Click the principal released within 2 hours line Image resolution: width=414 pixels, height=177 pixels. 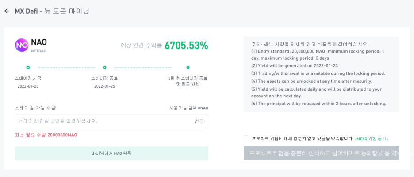[x=319, y=104]
